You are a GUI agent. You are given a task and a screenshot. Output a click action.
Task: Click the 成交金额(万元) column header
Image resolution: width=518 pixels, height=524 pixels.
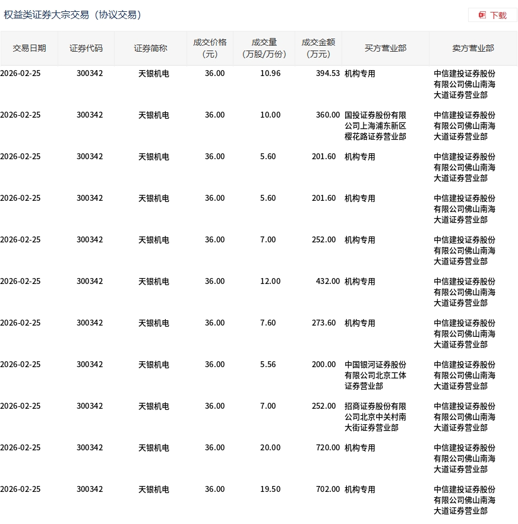pos(318,48)
